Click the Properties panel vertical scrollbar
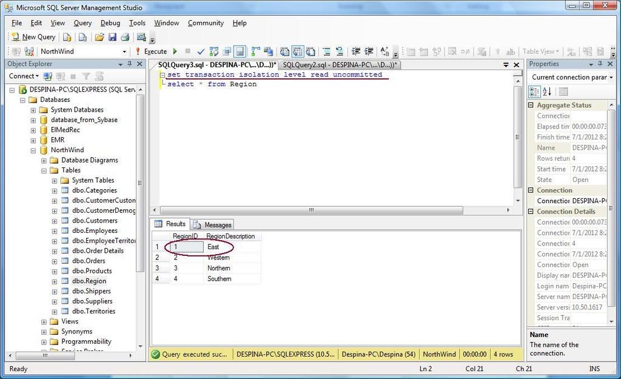The image size is (621, 379). tap(611, 207)
